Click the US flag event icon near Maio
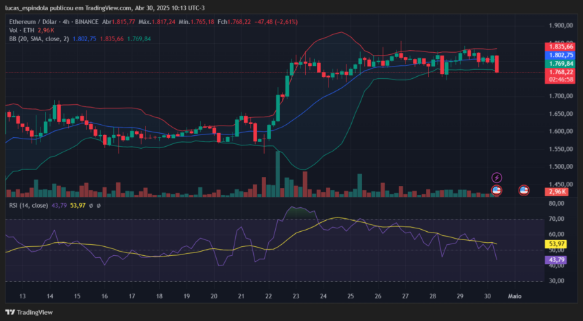 coord(524,191)
